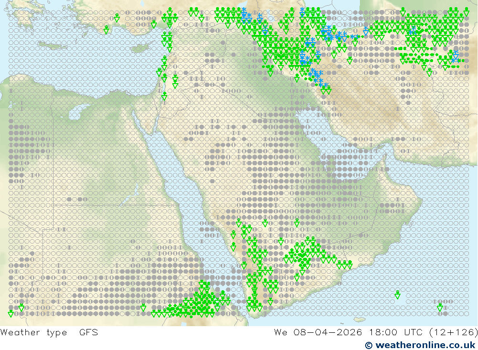478x350 pixels.
Task: Click the weatheronline.co.uk copyright text
Action: (x=420, y=345)
